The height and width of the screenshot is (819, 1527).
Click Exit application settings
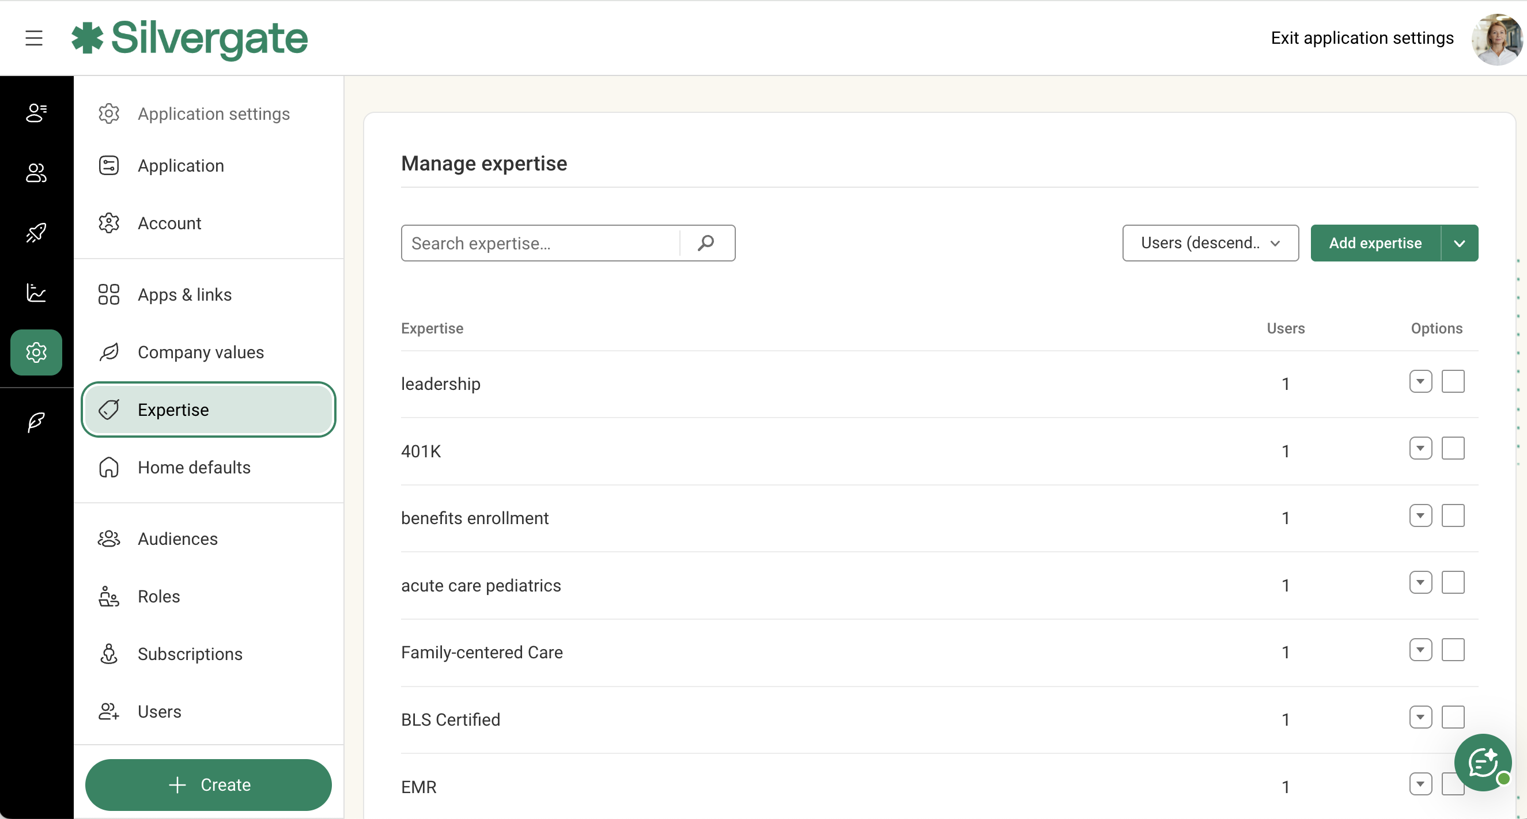(1362, 38)
